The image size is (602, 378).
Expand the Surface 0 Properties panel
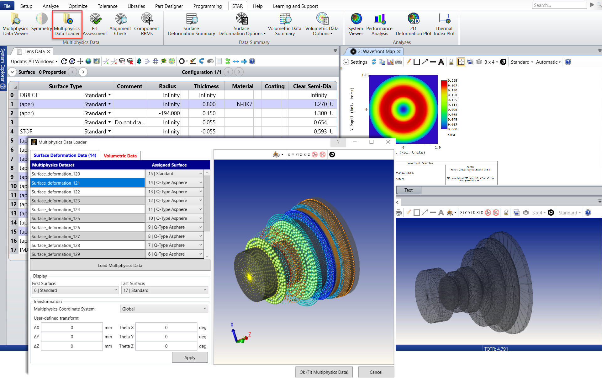12,72
